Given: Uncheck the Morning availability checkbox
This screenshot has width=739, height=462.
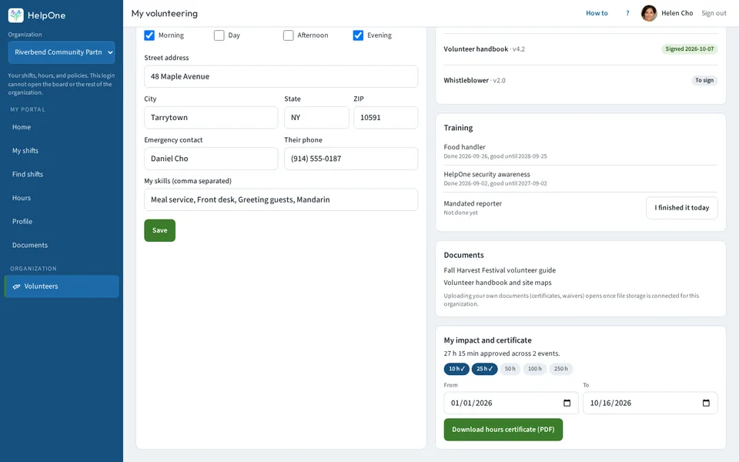Looking at the screenshot, I should [x=149, y=35].
